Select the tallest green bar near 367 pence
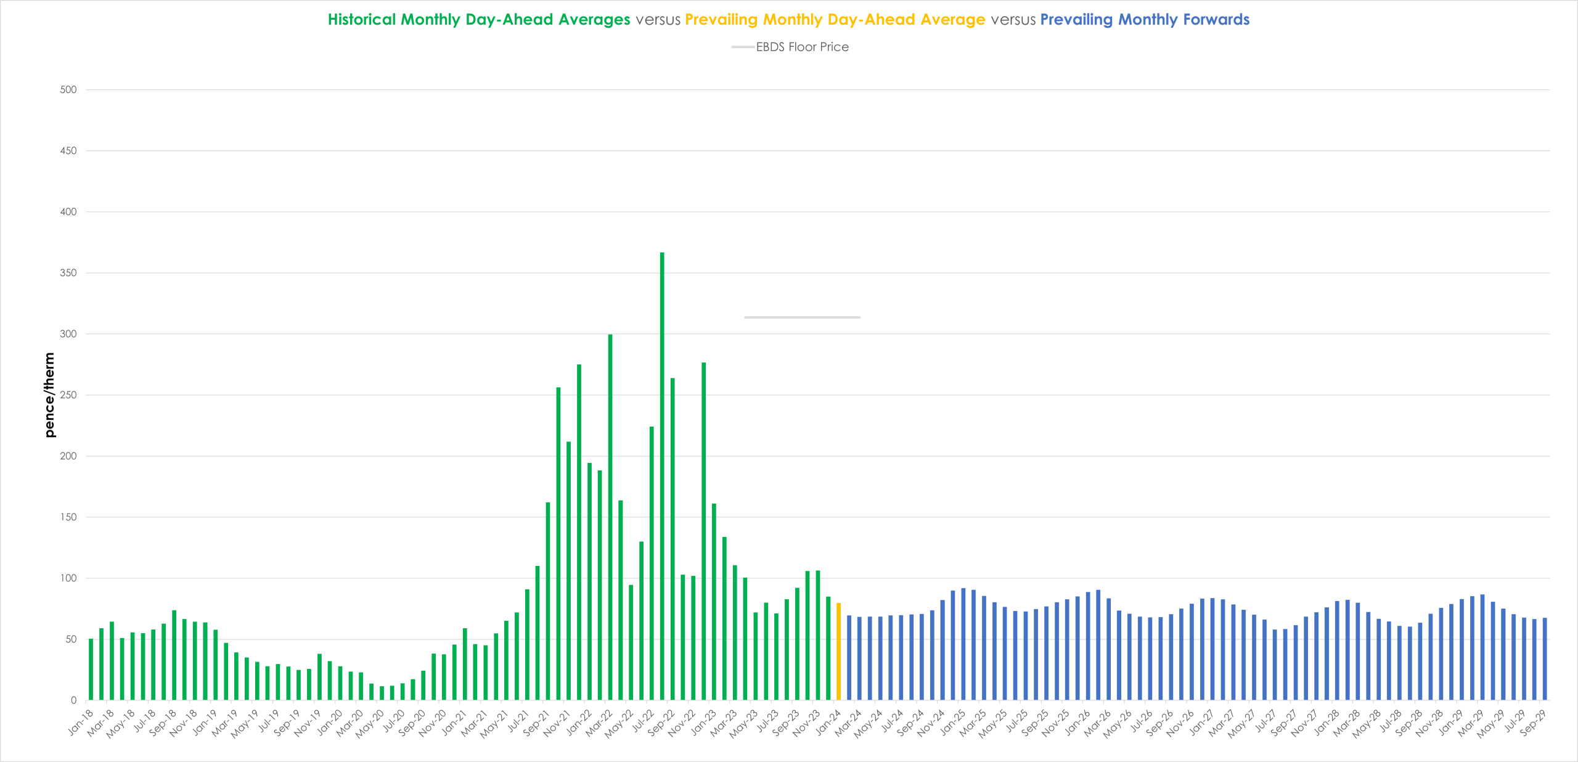The width and height of the screenshot is (1578, 762). [x=662, y=476]
